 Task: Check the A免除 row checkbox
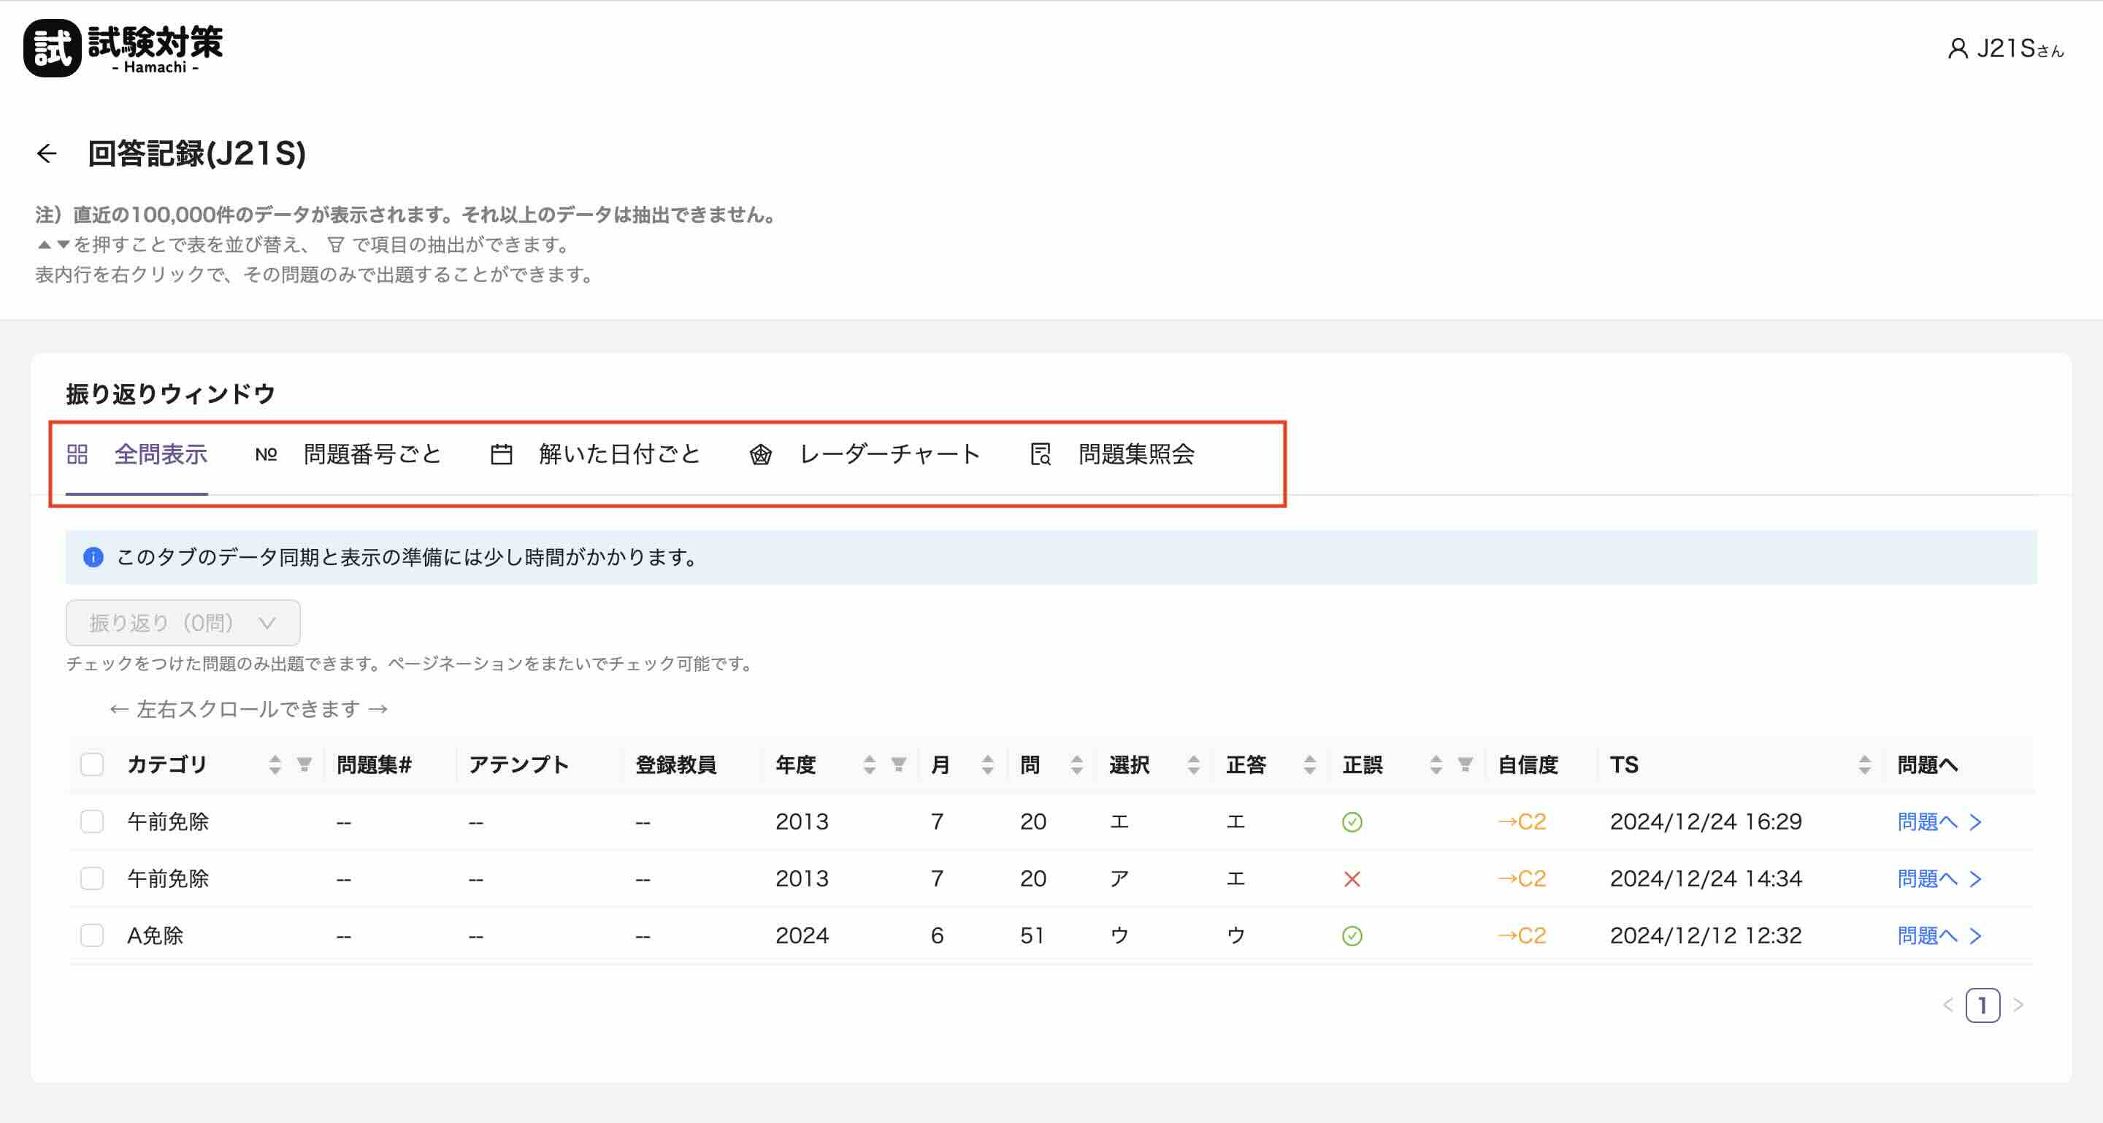pyautogui.click(x=92, y=935)
